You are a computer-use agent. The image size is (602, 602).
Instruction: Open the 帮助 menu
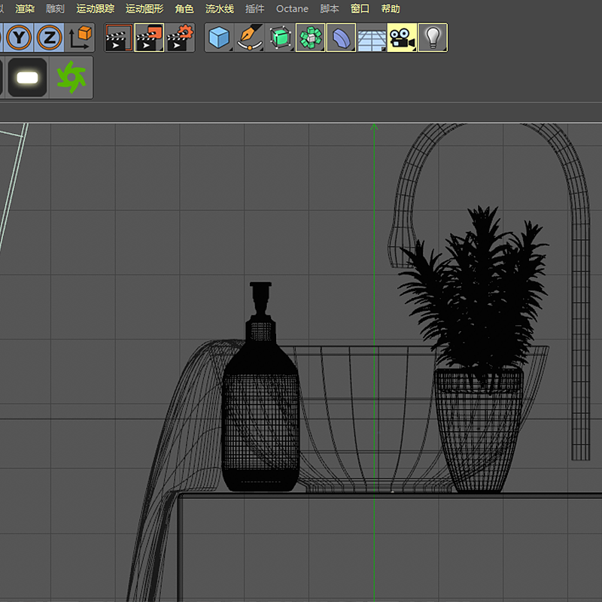point(391,8)
